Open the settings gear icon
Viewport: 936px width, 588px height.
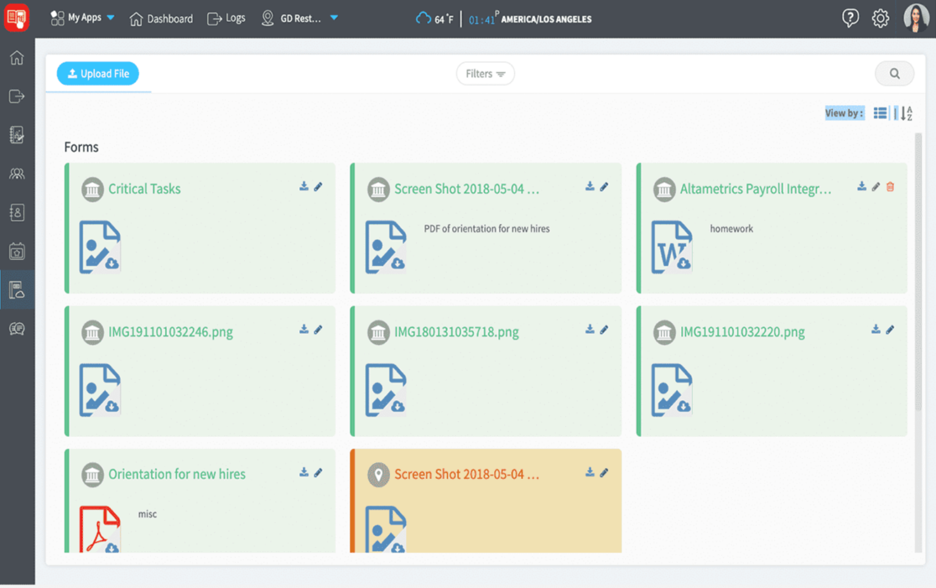[880, 18]
